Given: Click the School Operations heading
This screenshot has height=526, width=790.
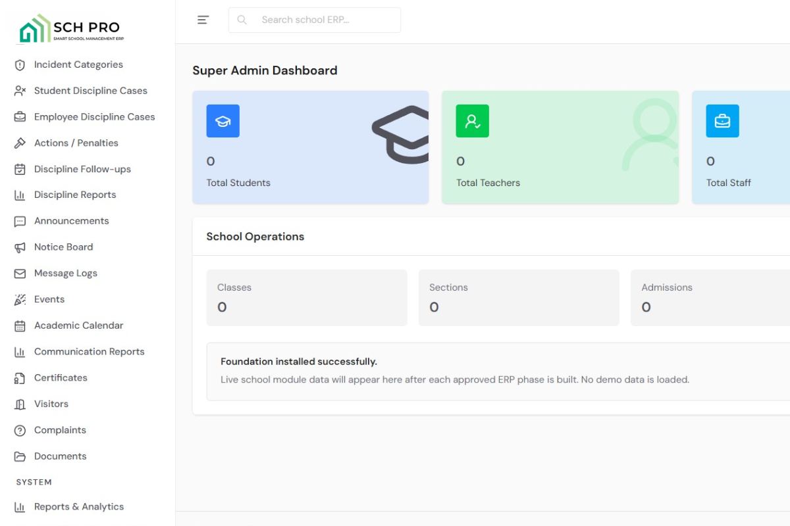Looking at the screenshot, I should (x=255, y=237).
